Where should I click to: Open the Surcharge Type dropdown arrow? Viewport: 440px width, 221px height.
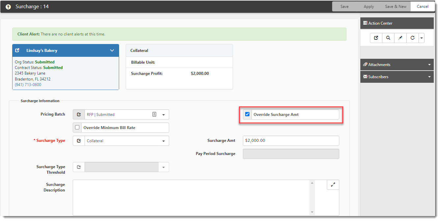[x=164, y=141]
